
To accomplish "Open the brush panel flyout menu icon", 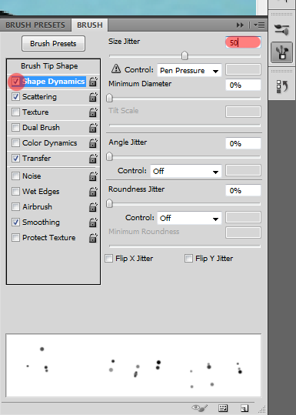I will pos(259,25).
